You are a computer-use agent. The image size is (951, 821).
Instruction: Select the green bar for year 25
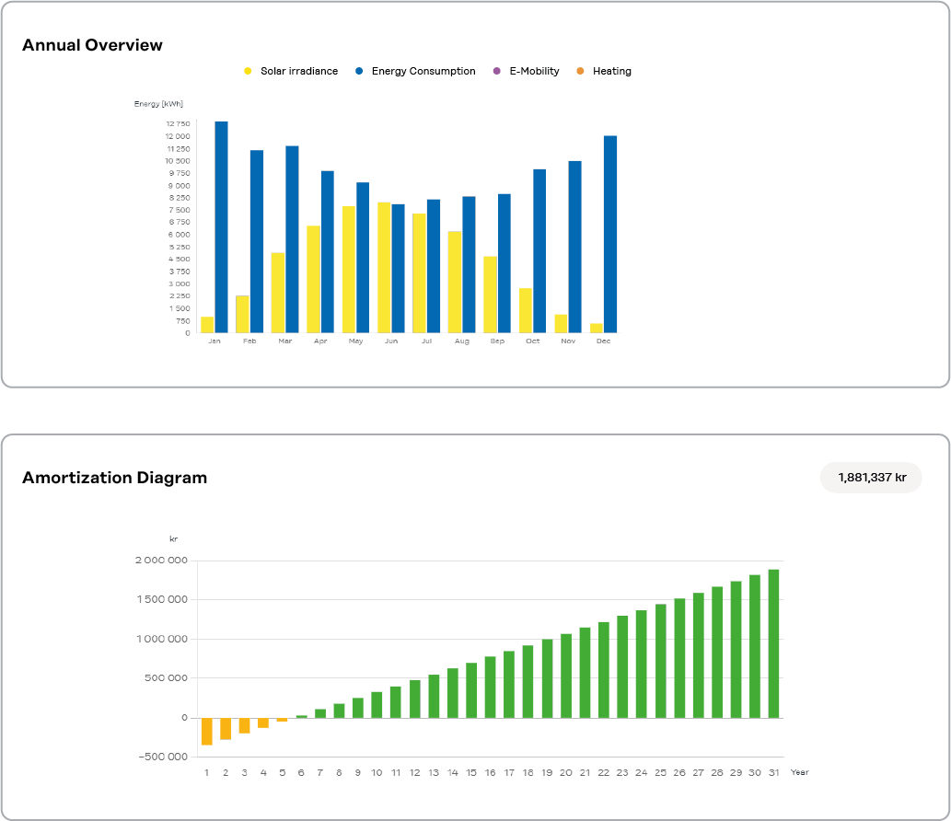coord(660,661)
